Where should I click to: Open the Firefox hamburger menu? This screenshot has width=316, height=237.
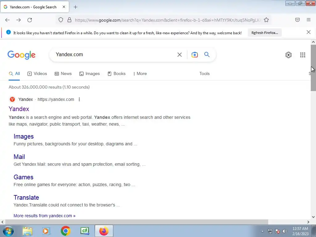(x=309, y=20)
